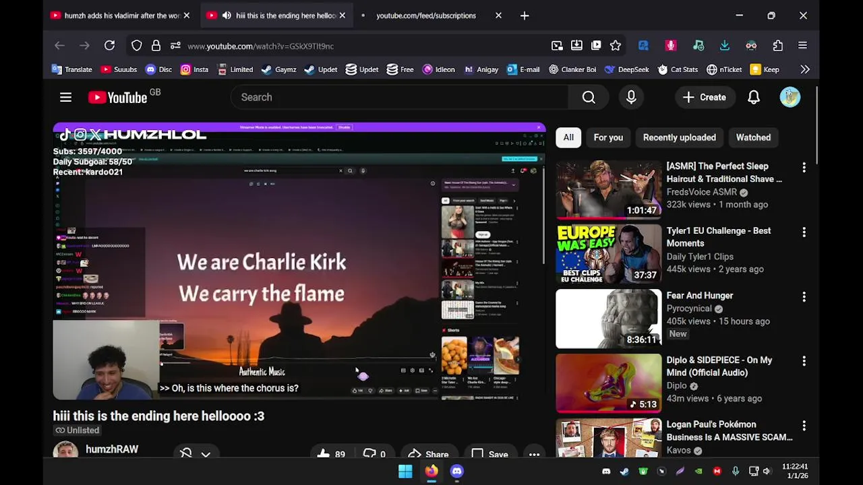Go back in browser history
863x485 pixels.
(59, 46)
